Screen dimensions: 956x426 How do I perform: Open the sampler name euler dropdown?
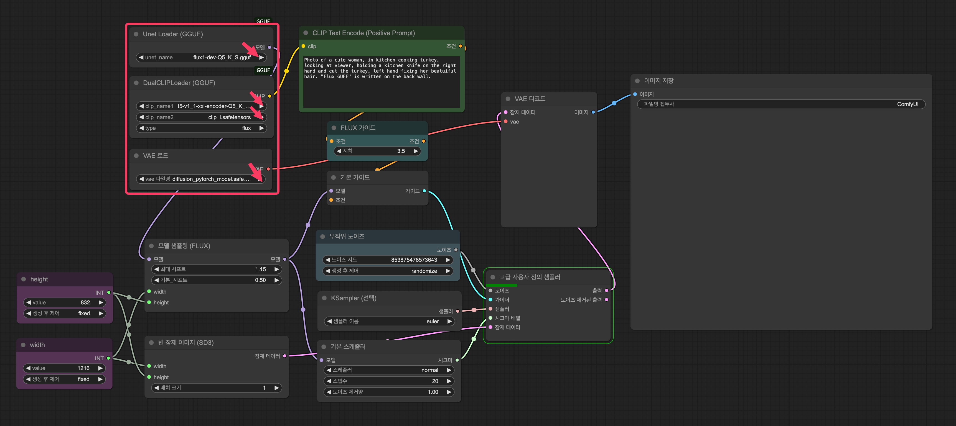pos(389,322)
